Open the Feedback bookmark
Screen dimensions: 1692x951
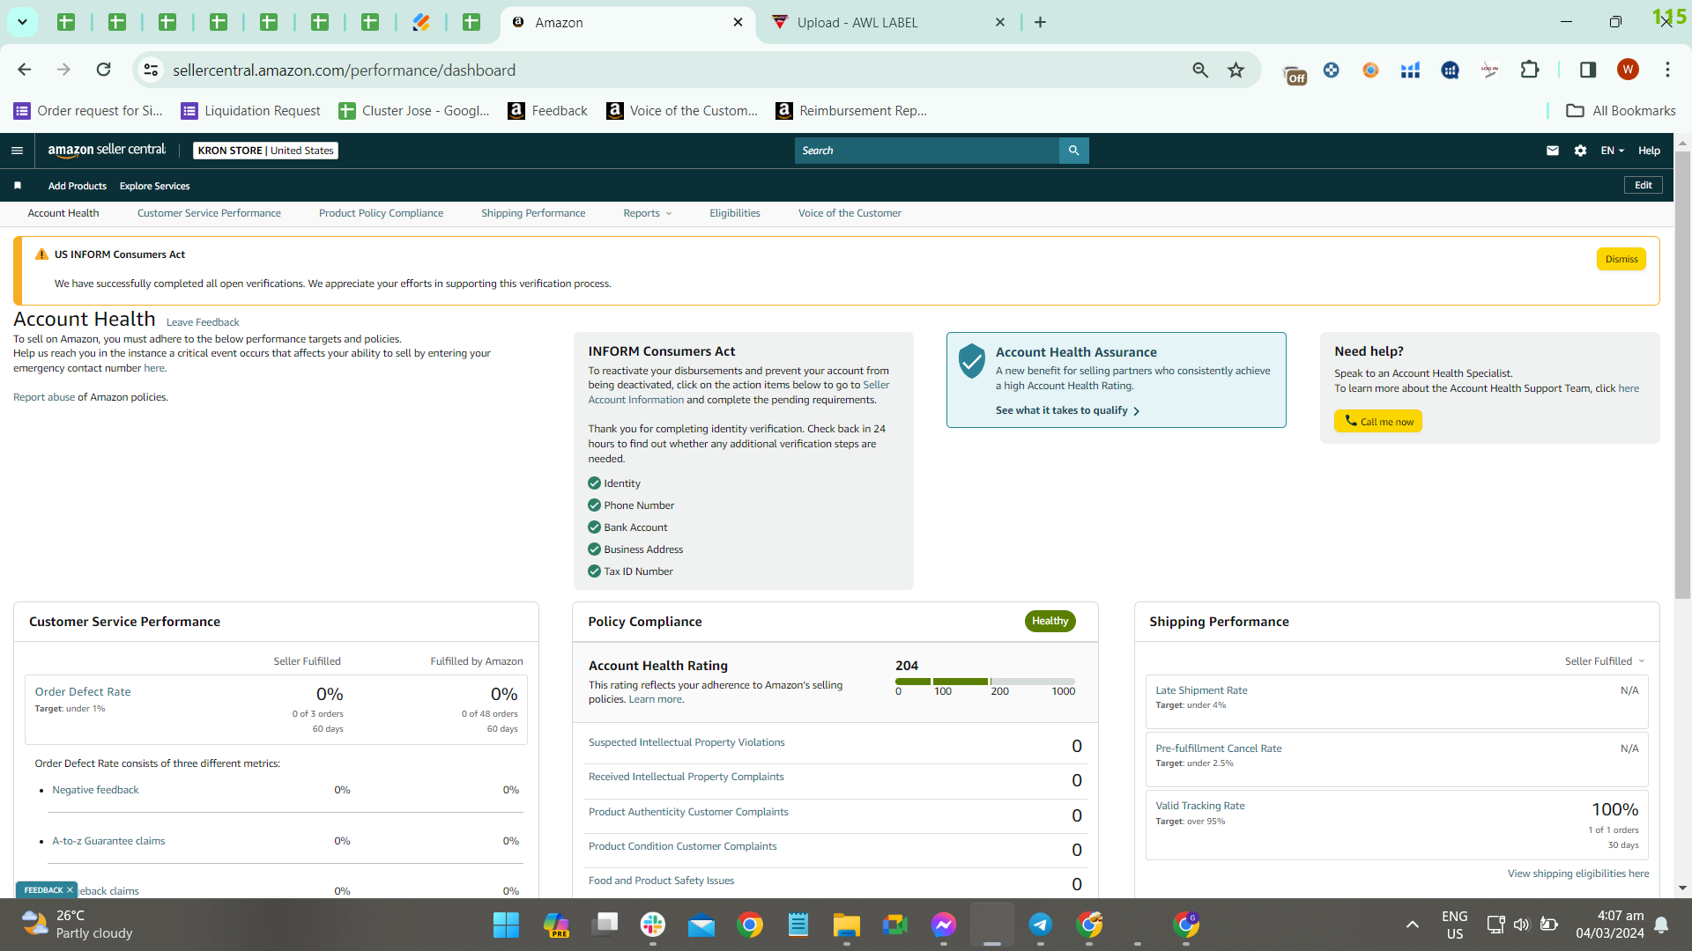pyautogui.click(x=547, y=111)
